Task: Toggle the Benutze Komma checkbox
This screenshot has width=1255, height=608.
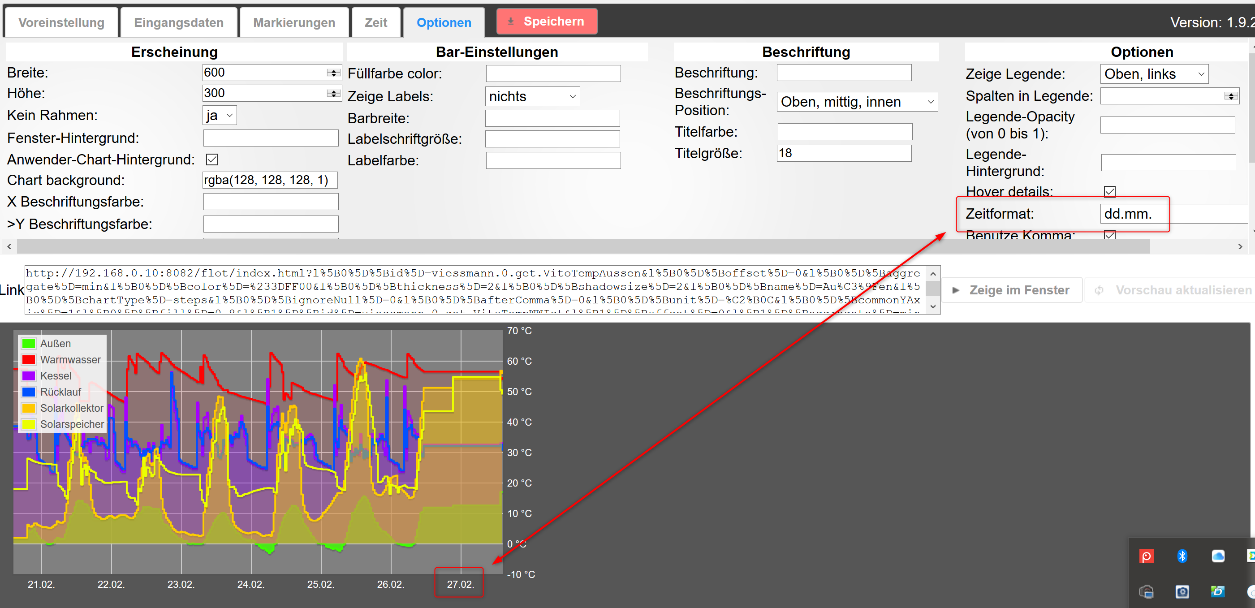Action: 1110,235
